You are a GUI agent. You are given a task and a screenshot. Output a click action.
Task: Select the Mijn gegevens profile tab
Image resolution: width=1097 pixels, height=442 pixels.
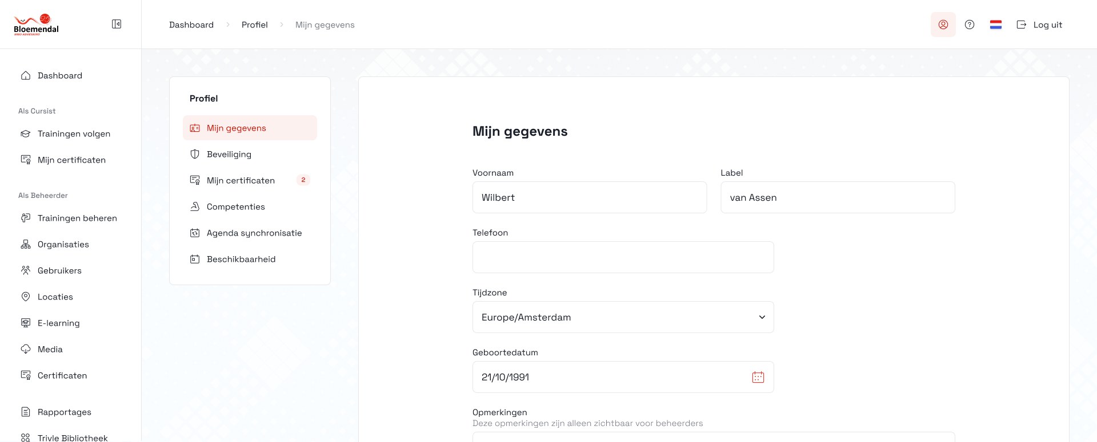[x=250, y=128]
